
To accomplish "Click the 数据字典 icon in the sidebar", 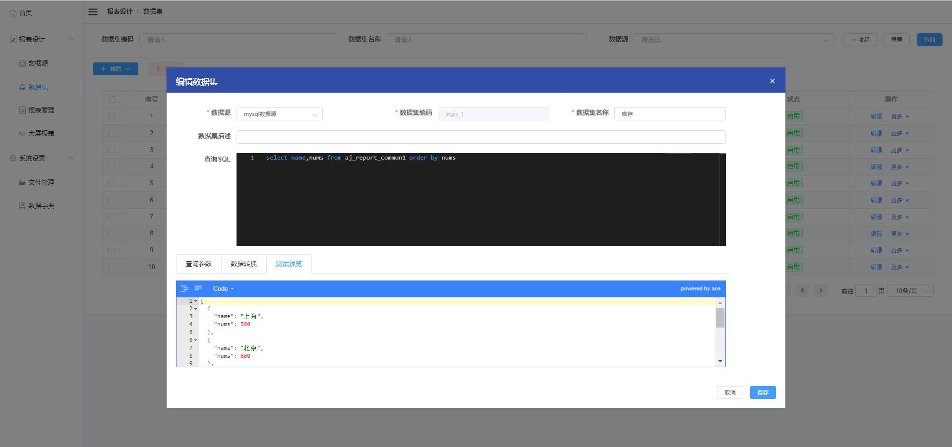I will (22, 206).
